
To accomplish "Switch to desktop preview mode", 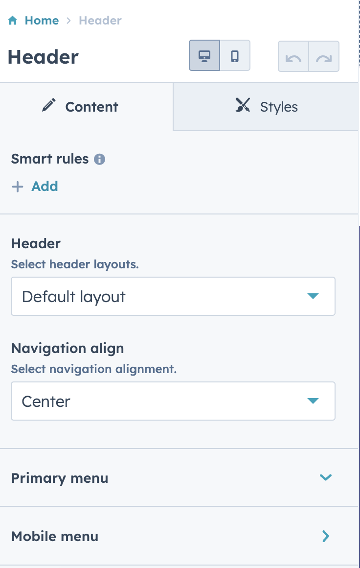I will [204, 55].
